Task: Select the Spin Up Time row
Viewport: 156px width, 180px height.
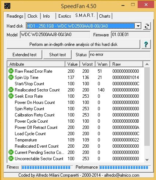Action: click(x=76, y=78)
